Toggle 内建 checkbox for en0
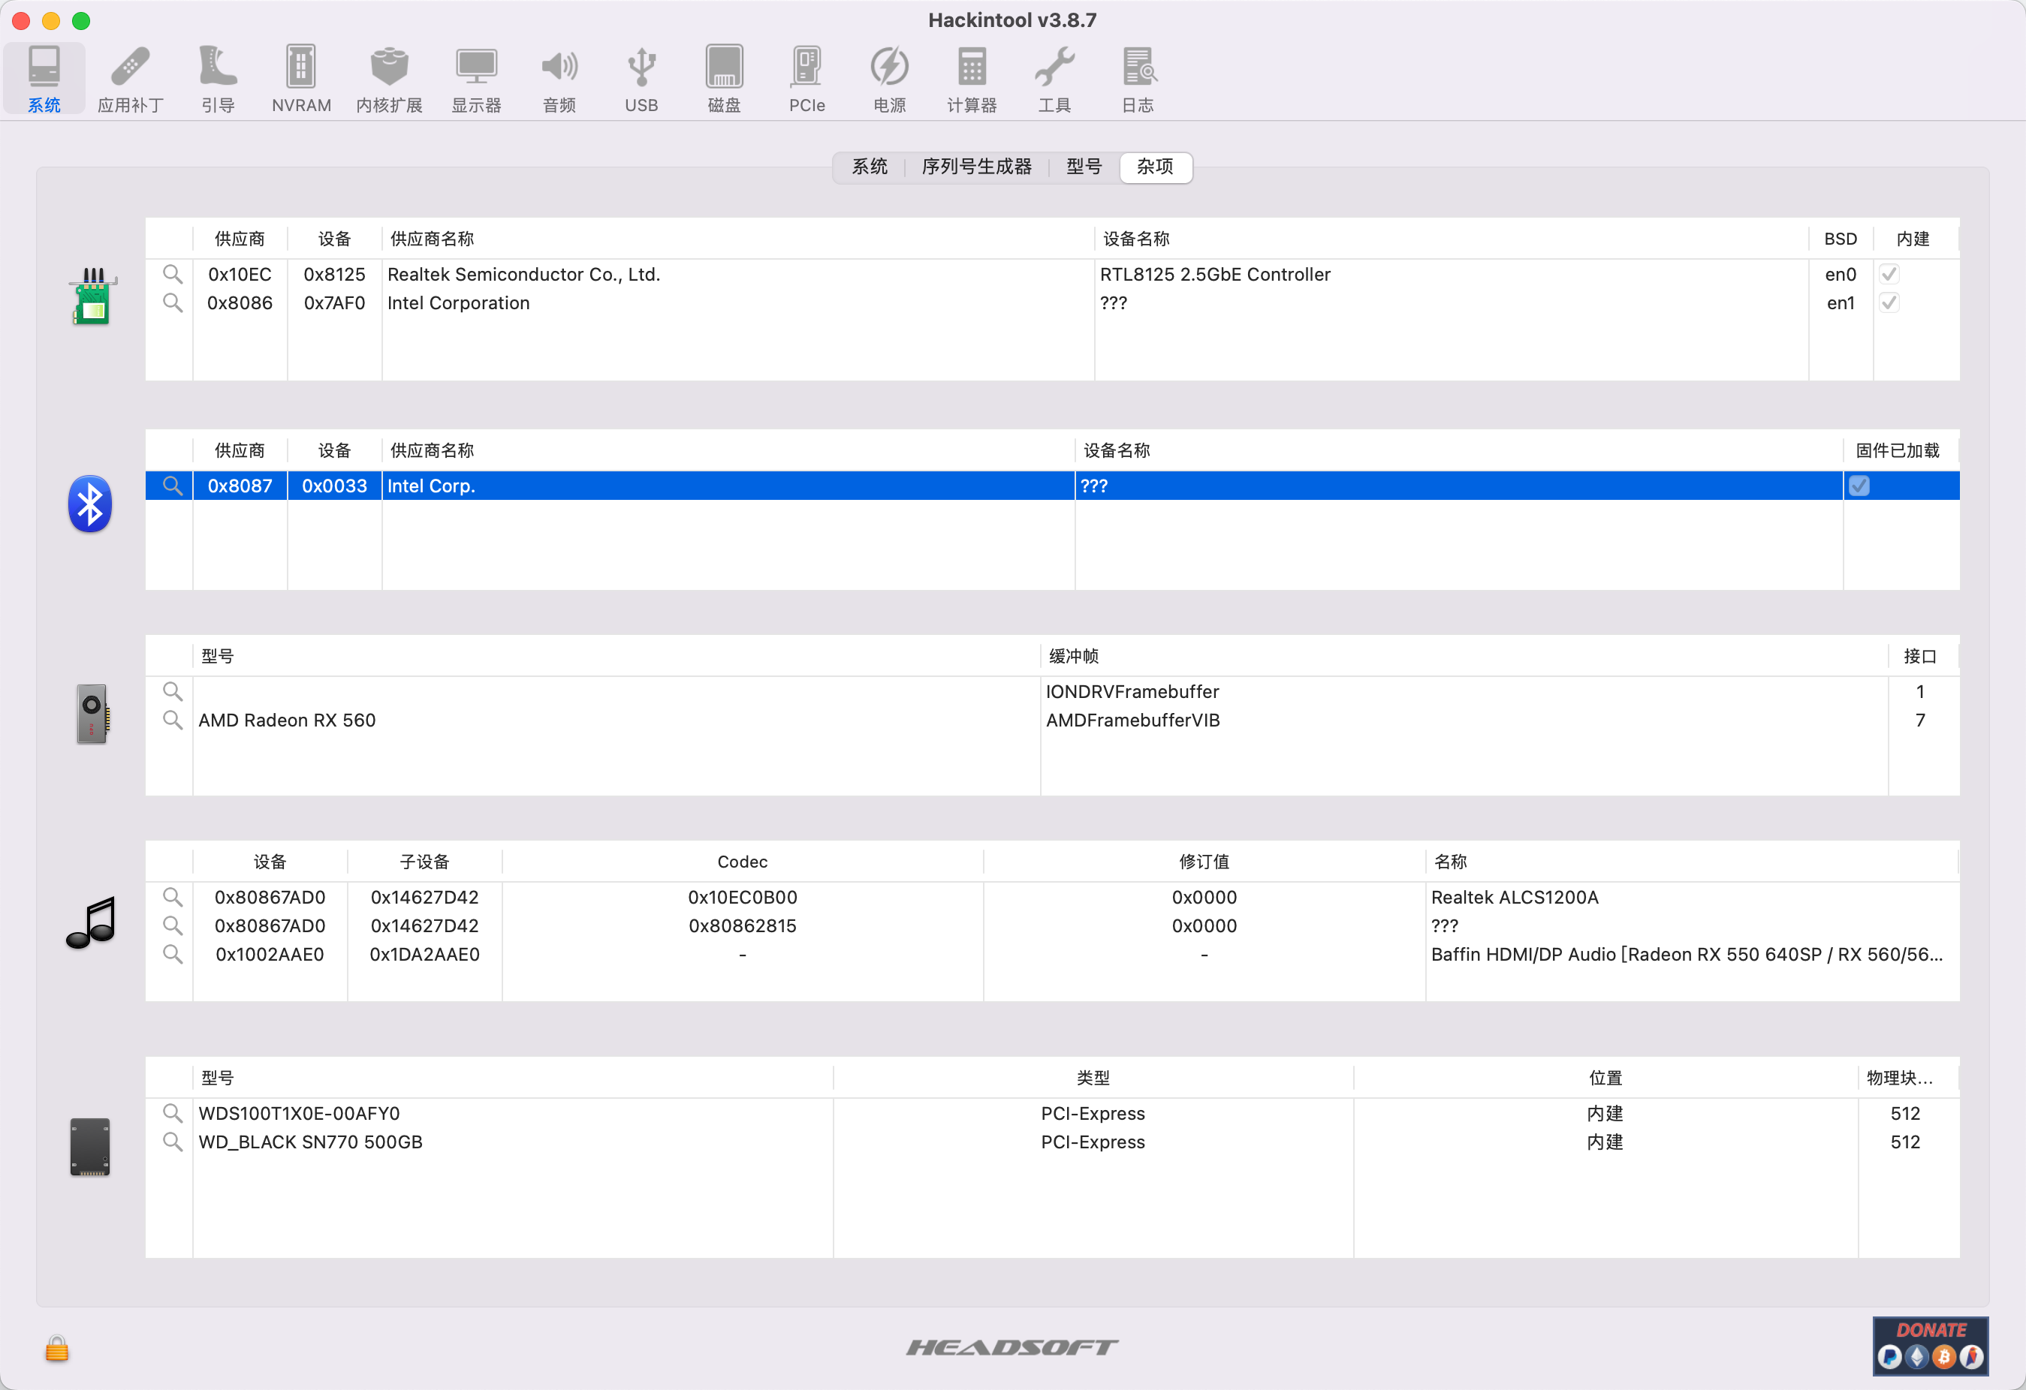Image resolution: width=2026 pixels, height=1390 pixels. click(x=1889, y=275)
